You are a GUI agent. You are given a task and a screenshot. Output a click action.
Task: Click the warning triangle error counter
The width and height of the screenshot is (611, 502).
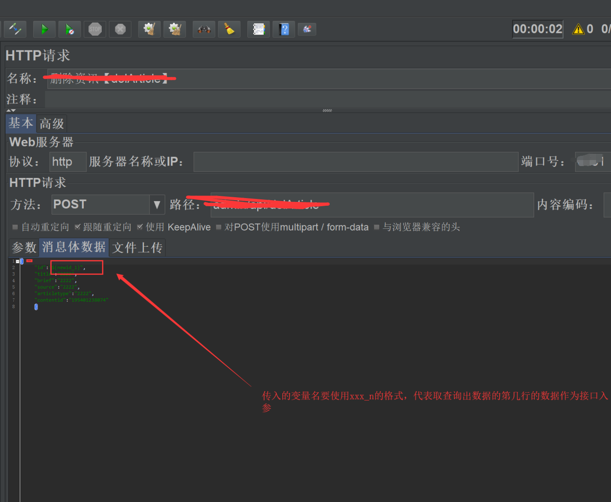pos(579,29)
